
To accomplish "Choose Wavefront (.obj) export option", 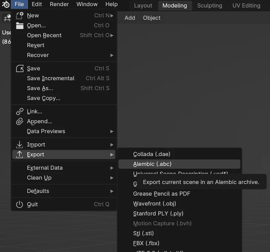I will pos(179,204).
